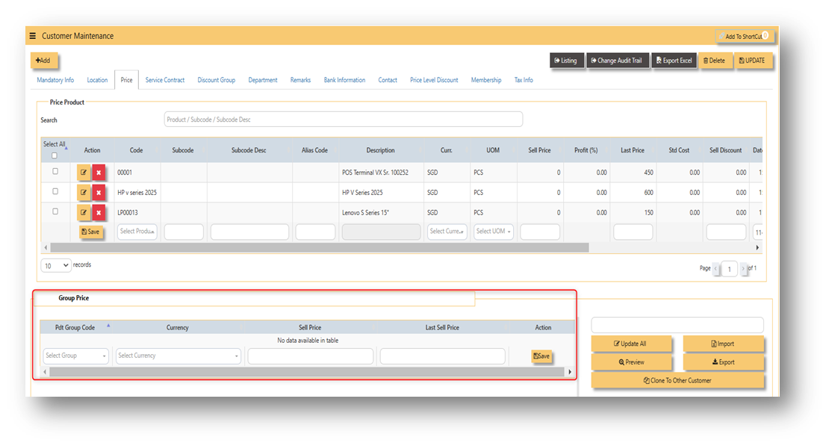829x446 pixels.
Task: Tick the Select All checkbox
Action: pyautogui.click(x=55, y=155)
